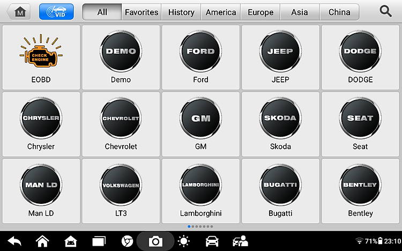Switch to the Favorites tab
Viewport: 402px width, 251px height.
tap(142, 12)
